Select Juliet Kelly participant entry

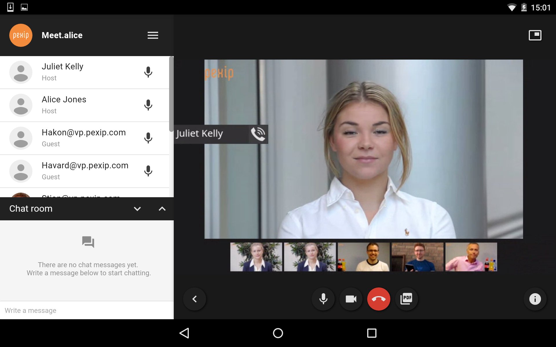pyautogui.click(x=72, y=72)
